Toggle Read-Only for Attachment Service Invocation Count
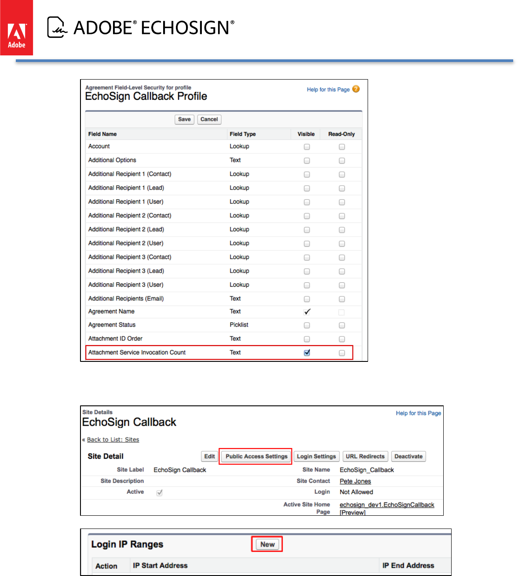The height and width of the screenshot is (576, 518). click(x=342, y=353)
